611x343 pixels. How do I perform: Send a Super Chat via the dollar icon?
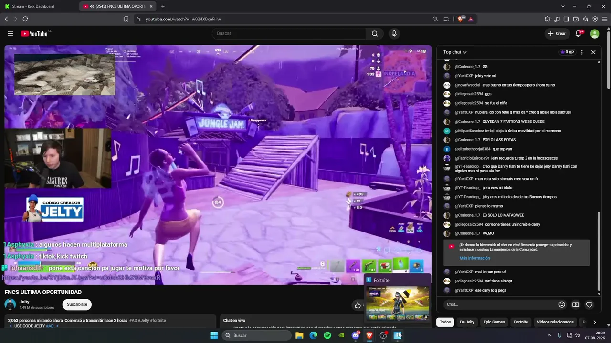pyautogui.click(x=576, y=304)
